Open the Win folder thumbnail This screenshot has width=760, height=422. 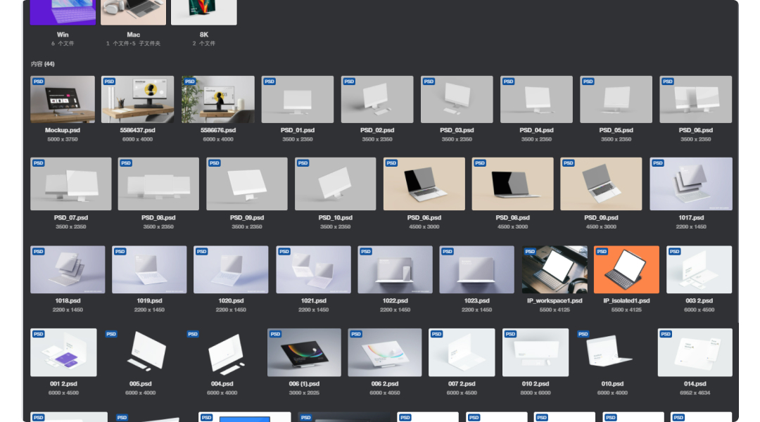pos(63,12)
